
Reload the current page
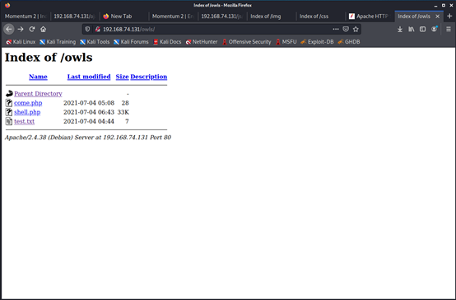click(x=32, y=29)
